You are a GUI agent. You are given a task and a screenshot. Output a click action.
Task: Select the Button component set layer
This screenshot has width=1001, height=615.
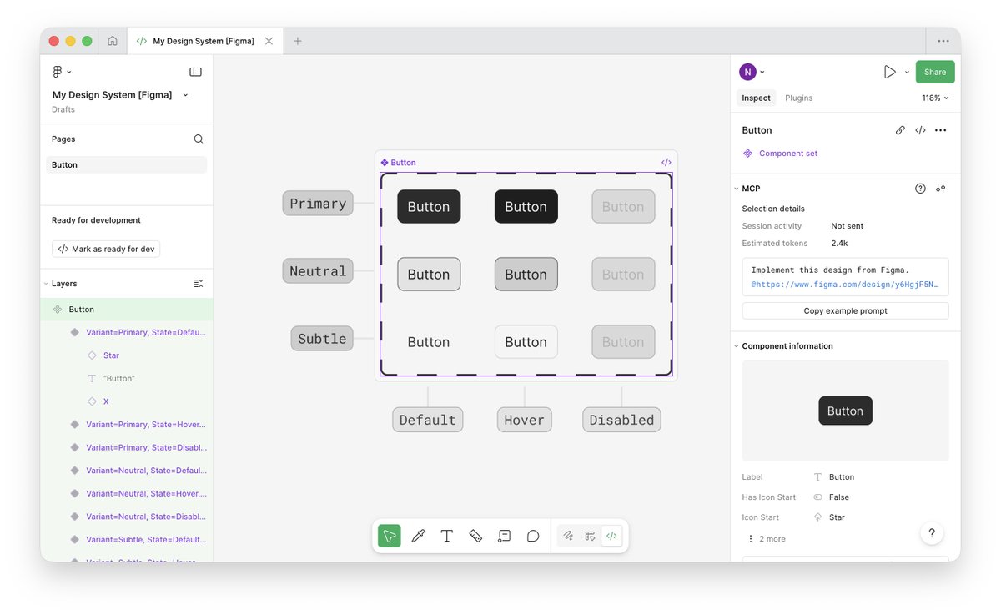click(127, 310)
